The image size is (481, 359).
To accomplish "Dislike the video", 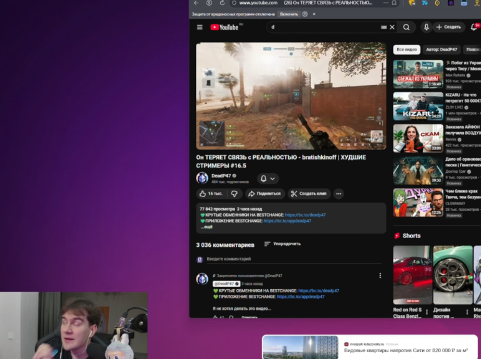I will click(x=234, y=193).
